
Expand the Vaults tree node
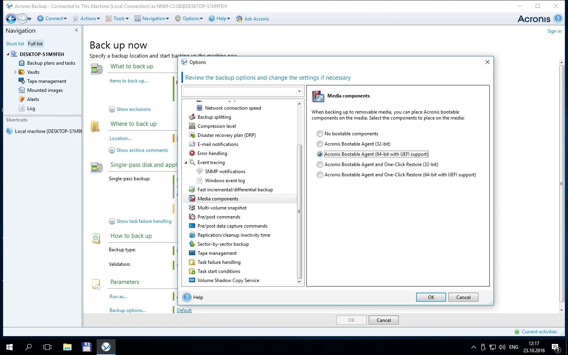pyautogui.click(x=15, y=72)
